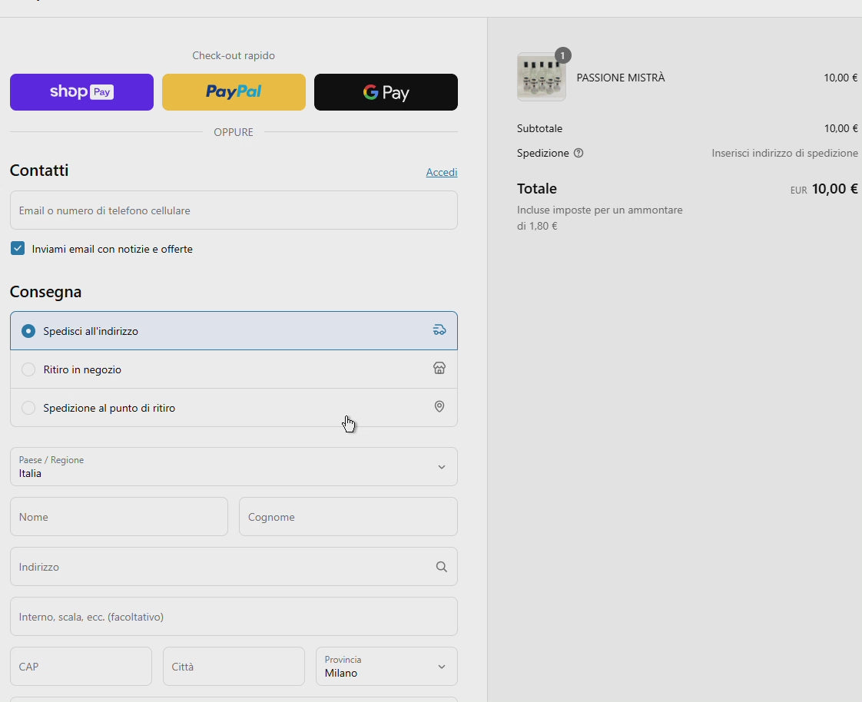Click the PASSIONE MISTRÀ product name
This screenshot has height=702, width=862.
(621, 78)
